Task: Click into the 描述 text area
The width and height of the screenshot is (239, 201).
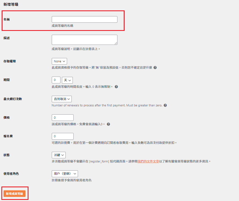Action: (x=84, y=40)
